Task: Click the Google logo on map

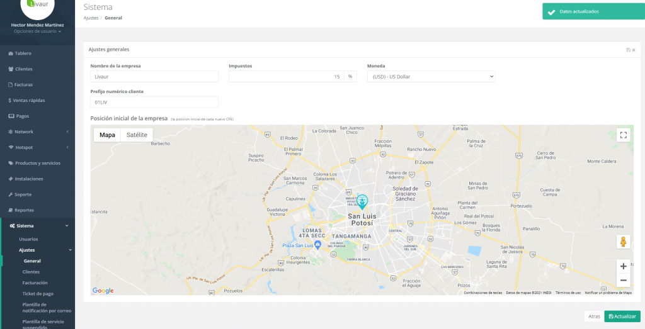Action: coord(103,291)
